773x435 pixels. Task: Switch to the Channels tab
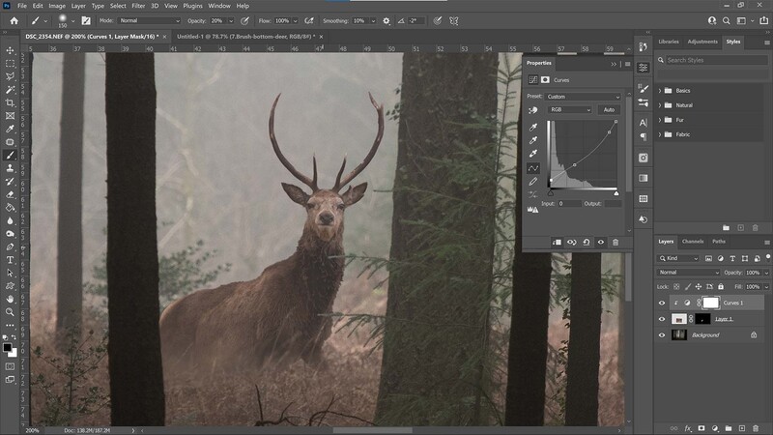point(693,242)
